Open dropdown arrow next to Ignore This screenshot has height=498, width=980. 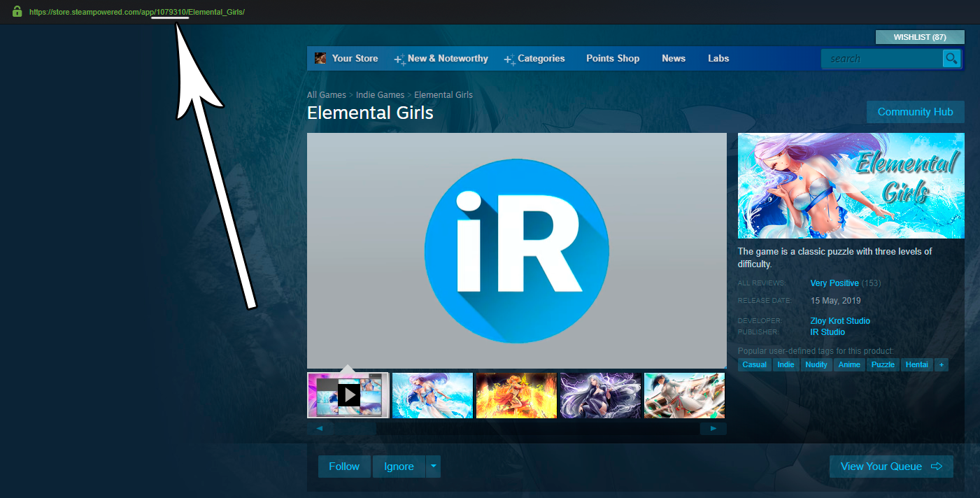pyautogui.click(x=434, y=467)
